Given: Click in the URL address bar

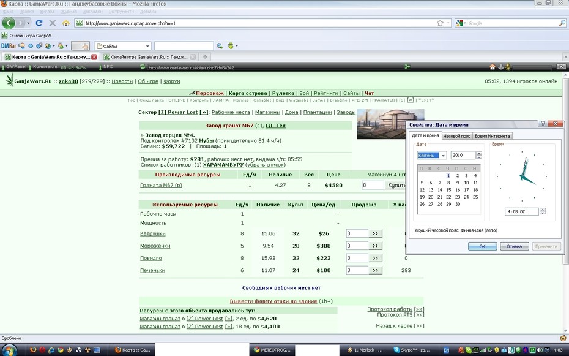Looking at the screenshot, I should pos(259,23).
